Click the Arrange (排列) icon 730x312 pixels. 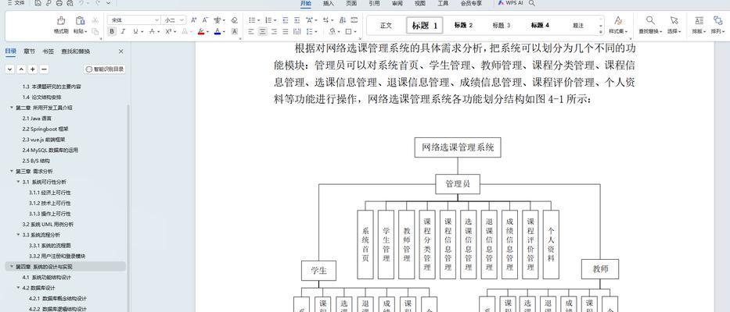pos(717,20)
